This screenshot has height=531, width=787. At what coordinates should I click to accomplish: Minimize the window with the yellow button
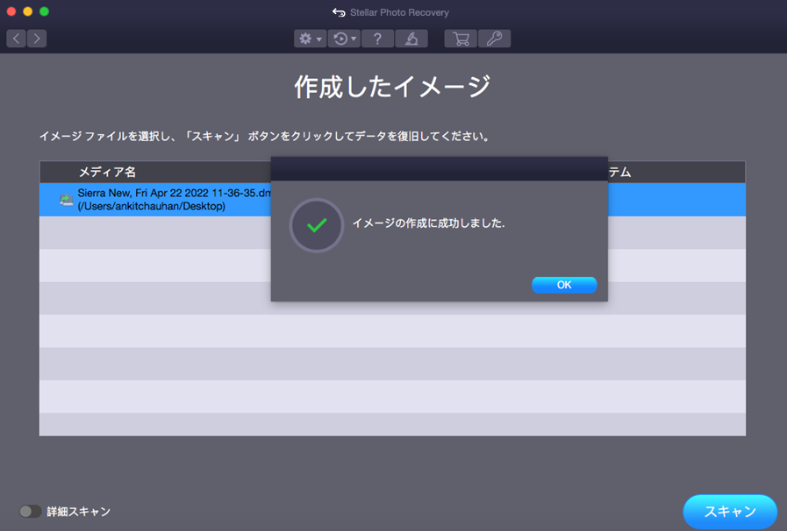[x=27, y=11]
